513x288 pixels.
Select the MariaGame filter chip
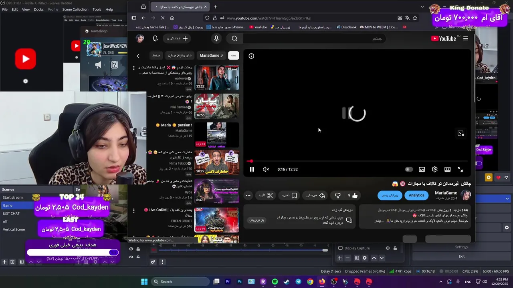click(212, 56)
